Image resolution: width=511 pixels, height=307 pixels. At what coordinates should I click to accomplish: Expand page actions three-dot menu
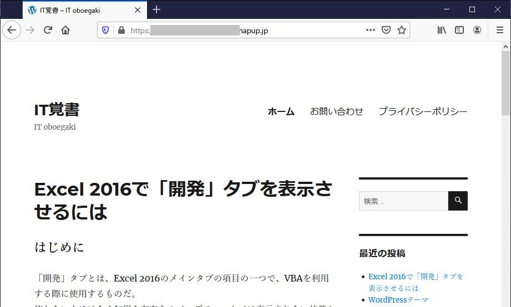coord(371,30)
